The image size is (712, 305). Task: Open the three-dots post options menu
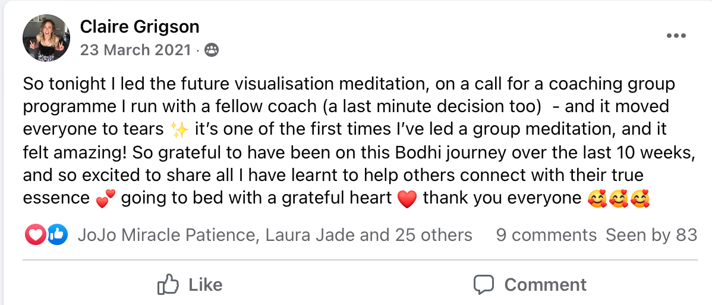click(676, 37)
